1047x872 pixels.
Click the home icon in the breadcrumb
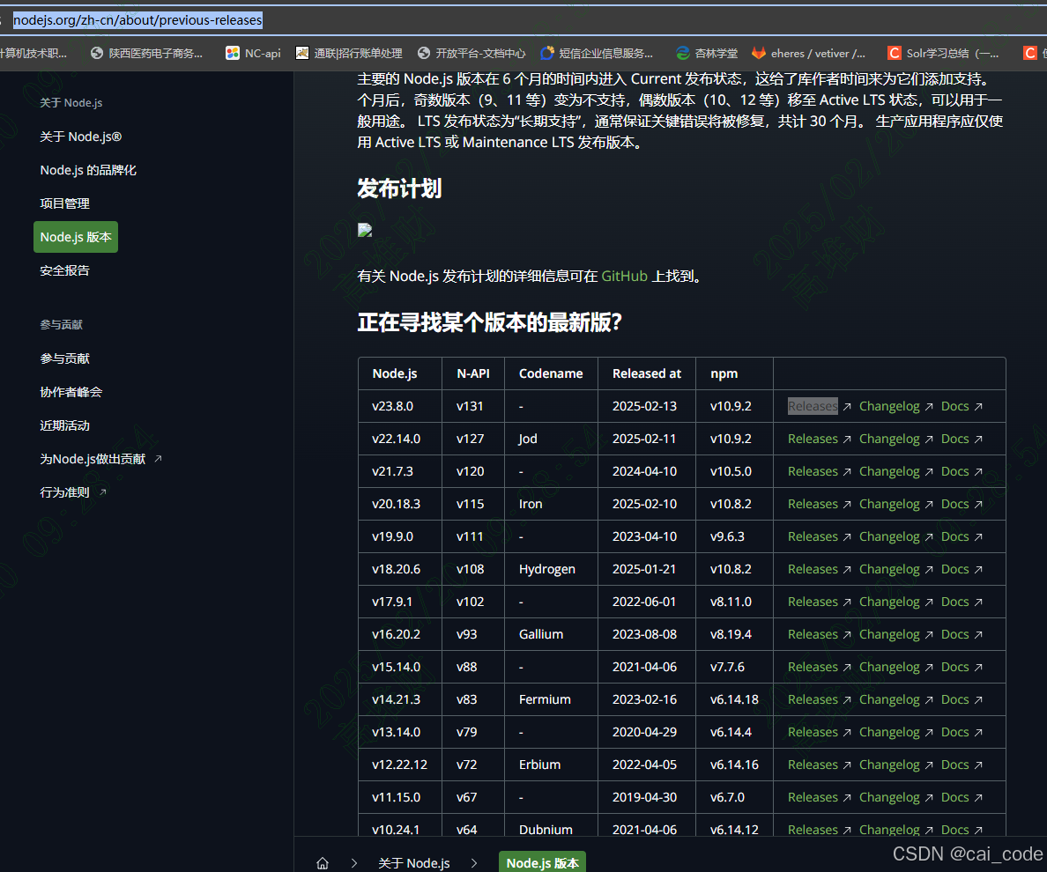(323, 862)
